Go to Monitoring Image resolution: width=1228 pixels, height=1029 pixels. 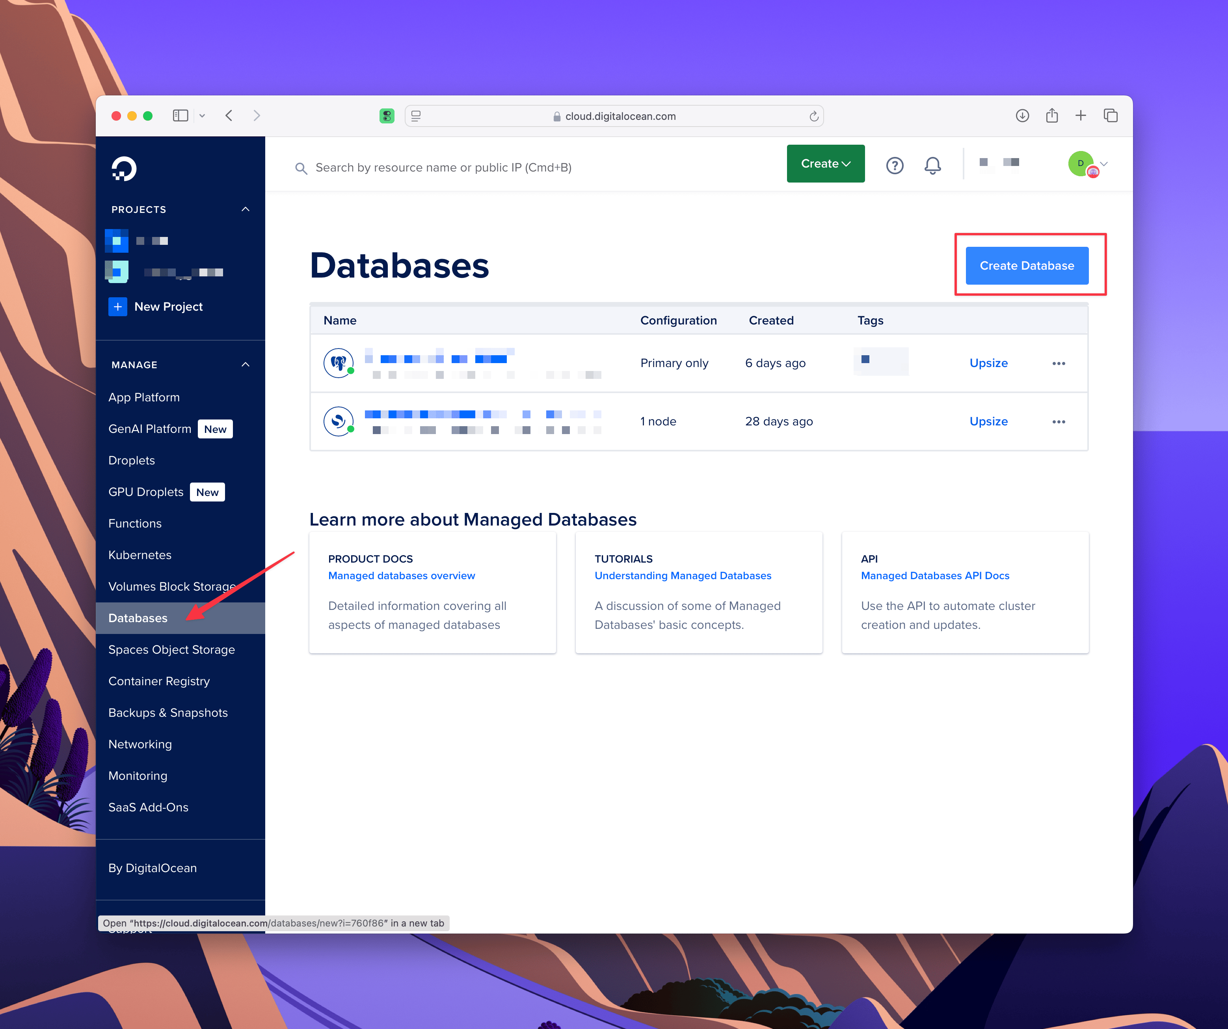coord(138,776)
